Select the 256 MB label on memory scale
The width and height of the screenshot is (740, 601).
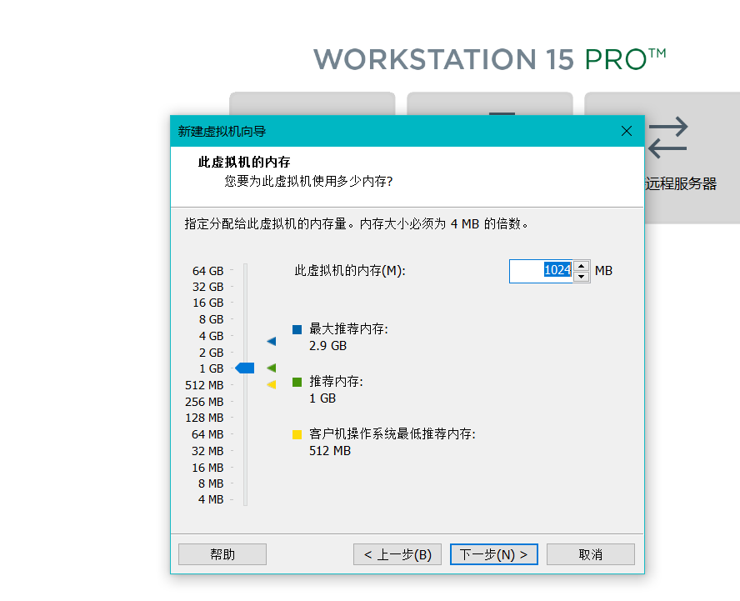[x=204, y=402]
